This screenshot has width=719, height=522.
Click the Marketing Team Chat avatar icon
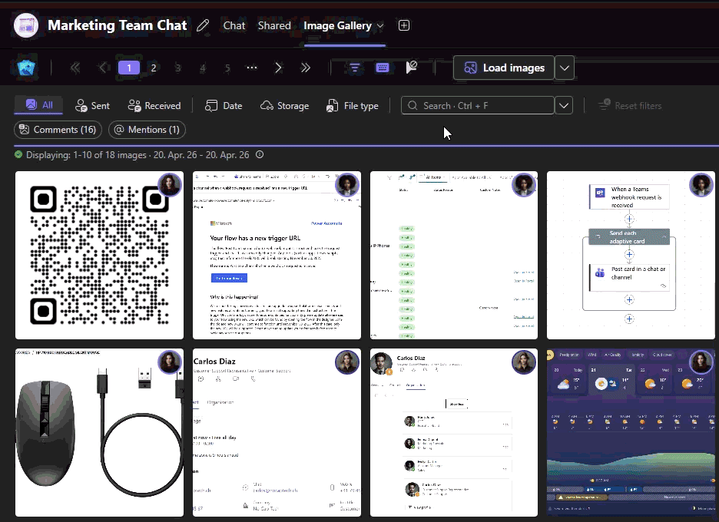(26, 25)
